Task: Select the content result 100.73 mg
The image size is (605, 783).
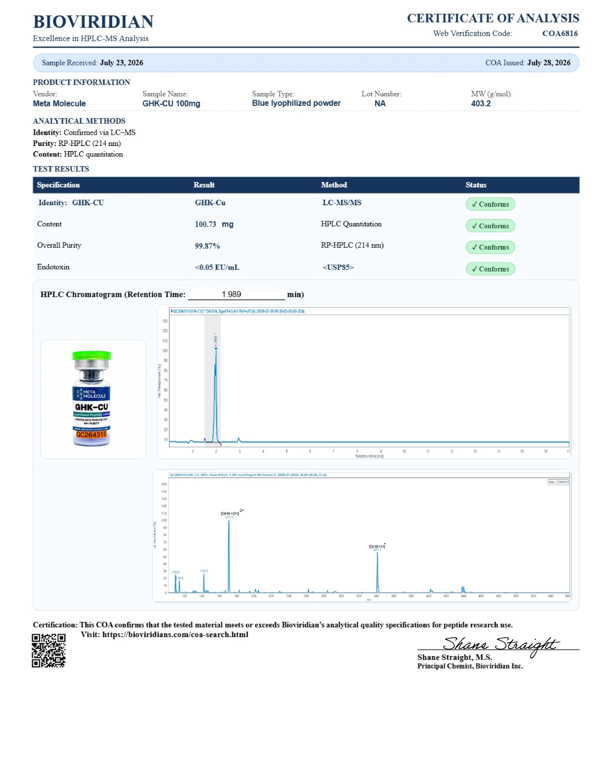Action: [x=214, y=225]
